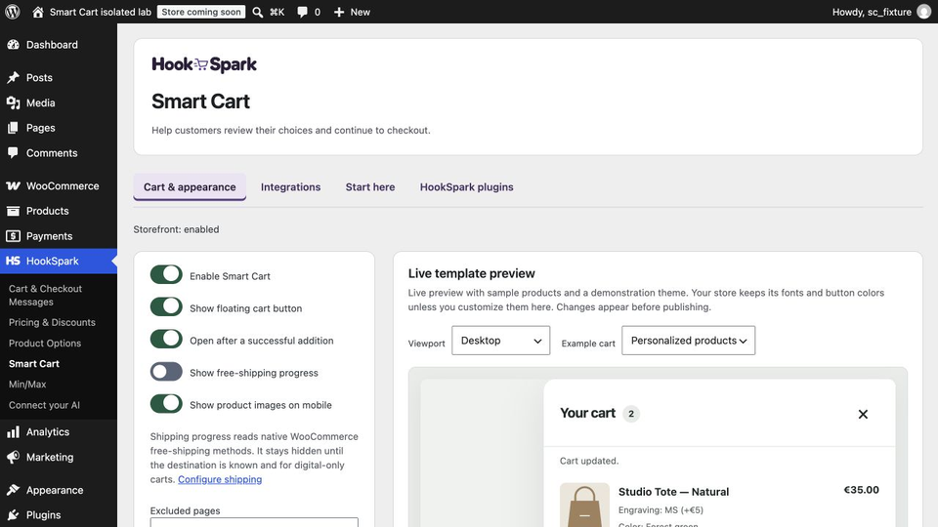Click Storefront: enabled status text

point(176,229)
